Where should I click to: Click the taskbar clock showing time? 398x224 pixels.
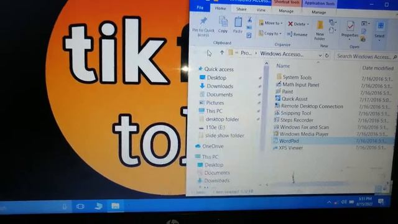(x=365, y=201)
